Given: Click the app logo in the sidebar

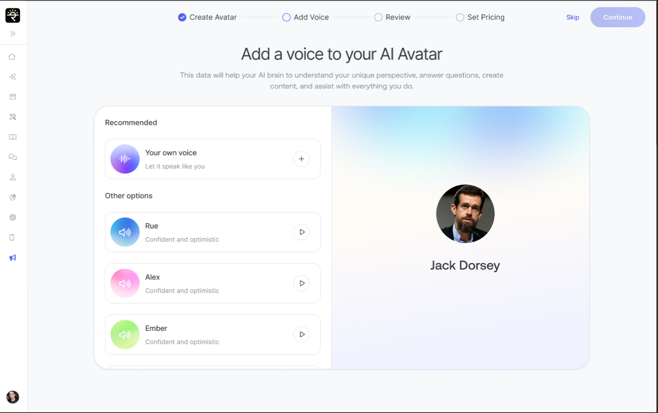Looking at the screenshot, I should point(13,16).
